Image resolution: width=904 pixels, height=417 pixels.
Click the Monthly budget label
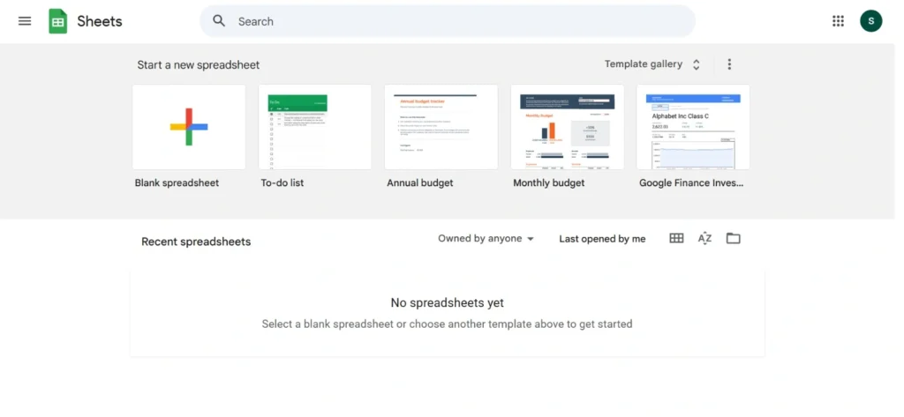tap(549, 182)
